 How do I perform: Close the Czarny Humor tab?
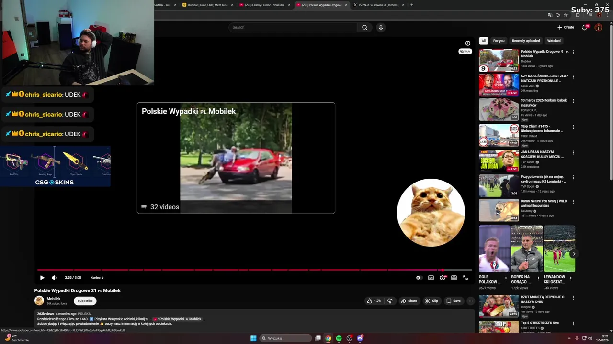tap(289, 5)
